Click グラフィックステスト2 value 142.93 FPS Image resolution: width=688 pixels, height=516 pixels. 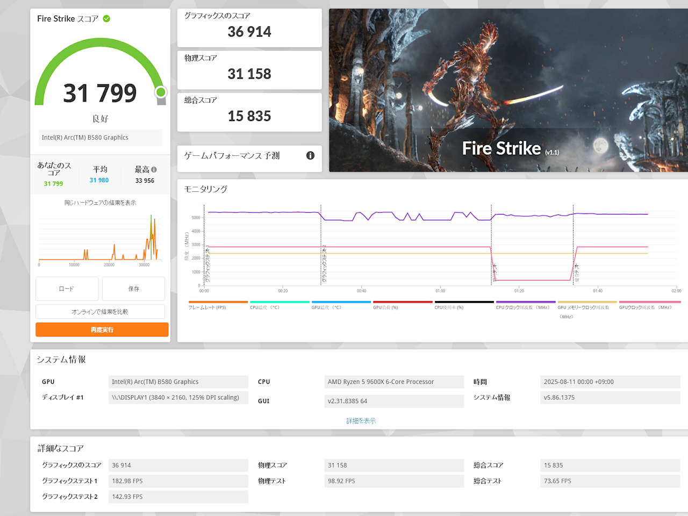(x=178, y=497)
